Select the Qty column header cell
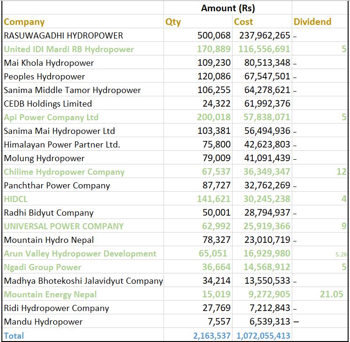This screenshot has width=350, height=342. (173, 22)
